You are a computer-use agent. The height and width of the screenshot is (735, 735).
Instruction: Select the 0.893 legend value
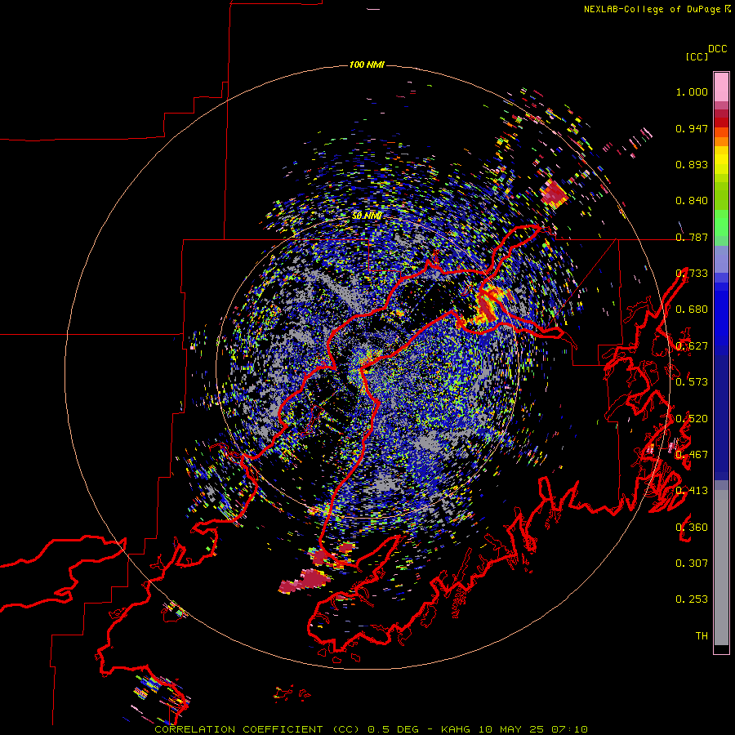[x=692, y=164]
